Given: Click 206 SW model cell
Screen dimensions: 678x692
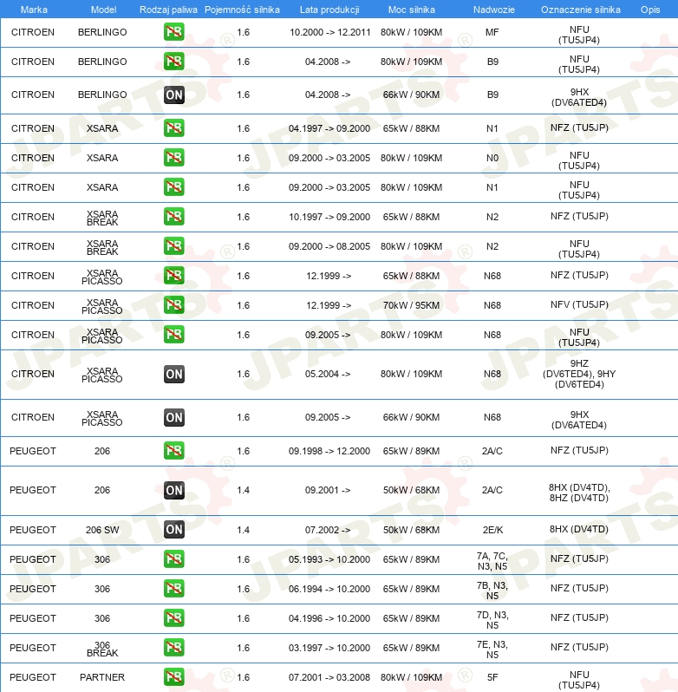Looking at the screenshot, I should tap(102, 530).
